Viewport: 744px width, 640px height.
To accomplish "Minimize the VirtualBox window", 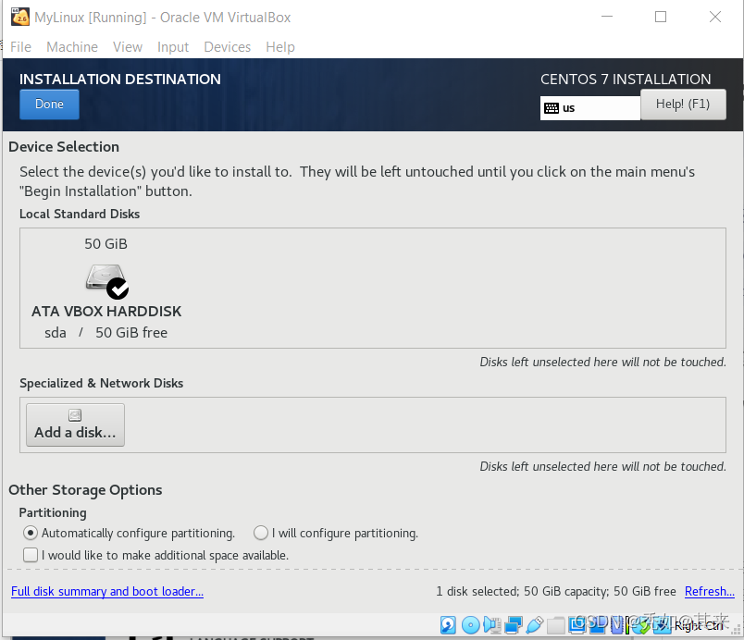I will 607,17.
